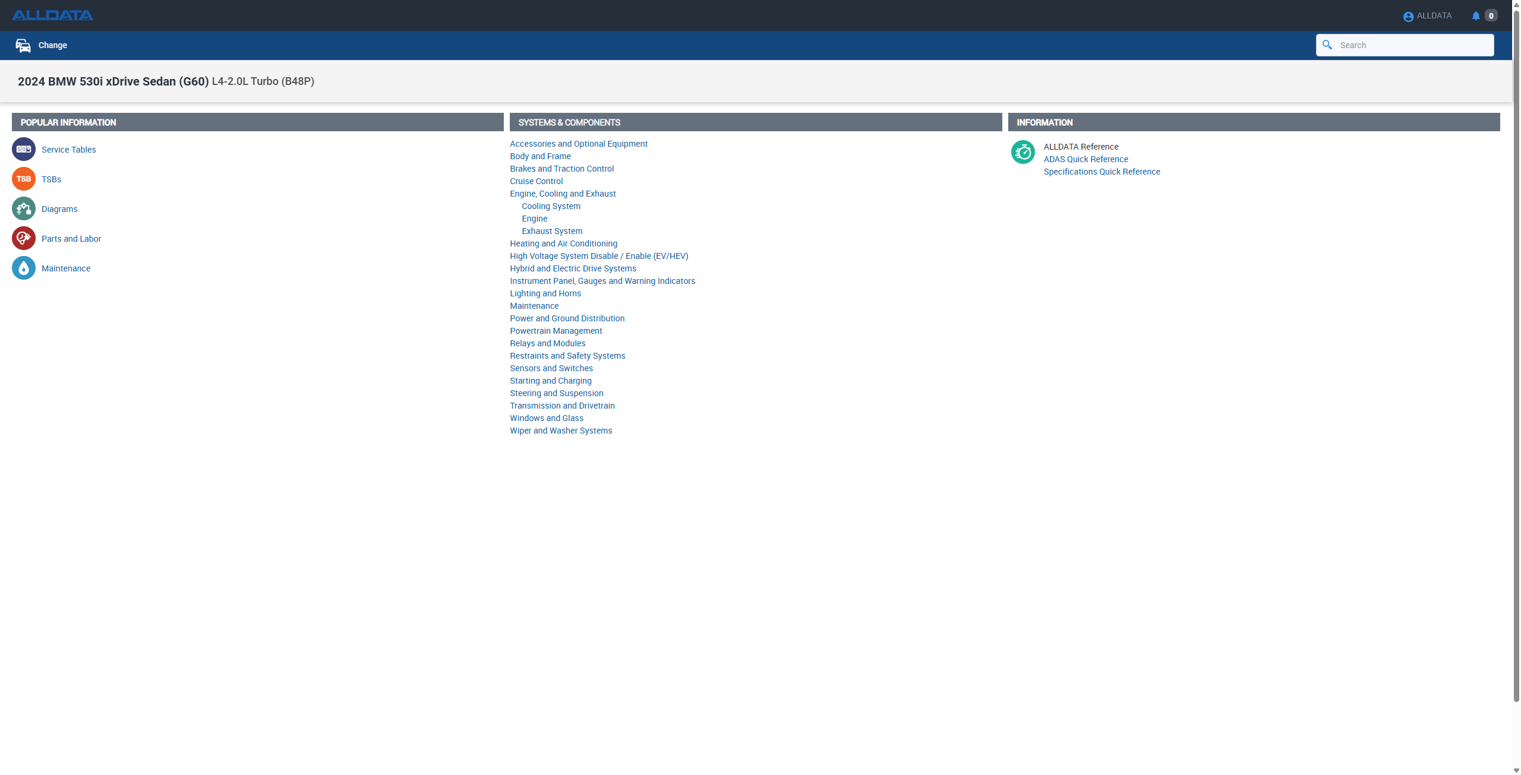Screen dimensions: 1521x775
Task: Click the ALLDATA user account icon
Action: coord(1408,16)
